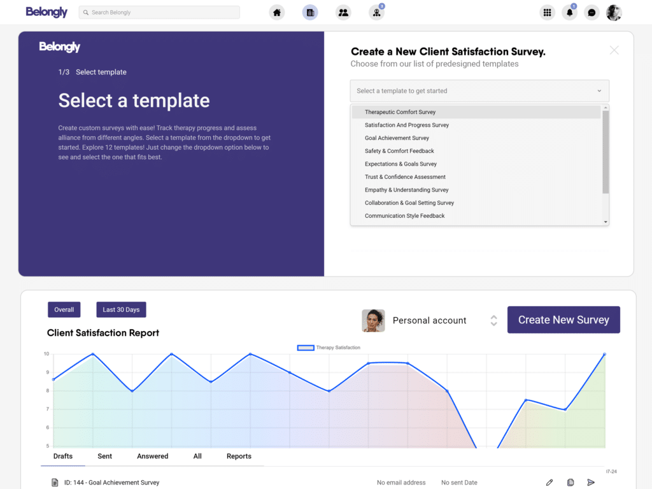Select Expectations & Goals Survey template
Screen dimensions: 652x489
point(476,164)
